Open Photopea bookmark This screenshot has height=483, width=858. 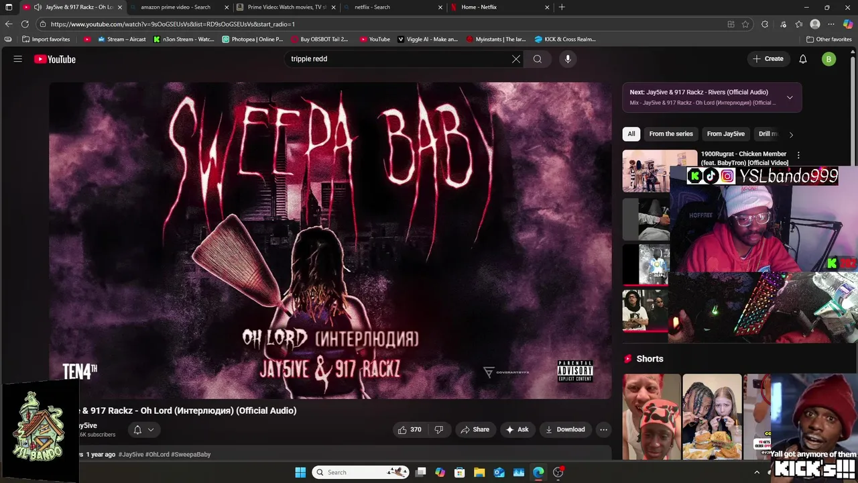coord(253,40)
